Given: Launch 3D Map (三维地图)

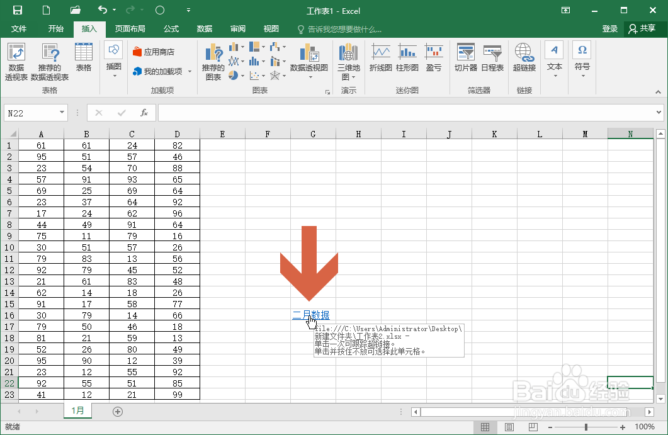Looking at the screenshot, I should (348, 61).
